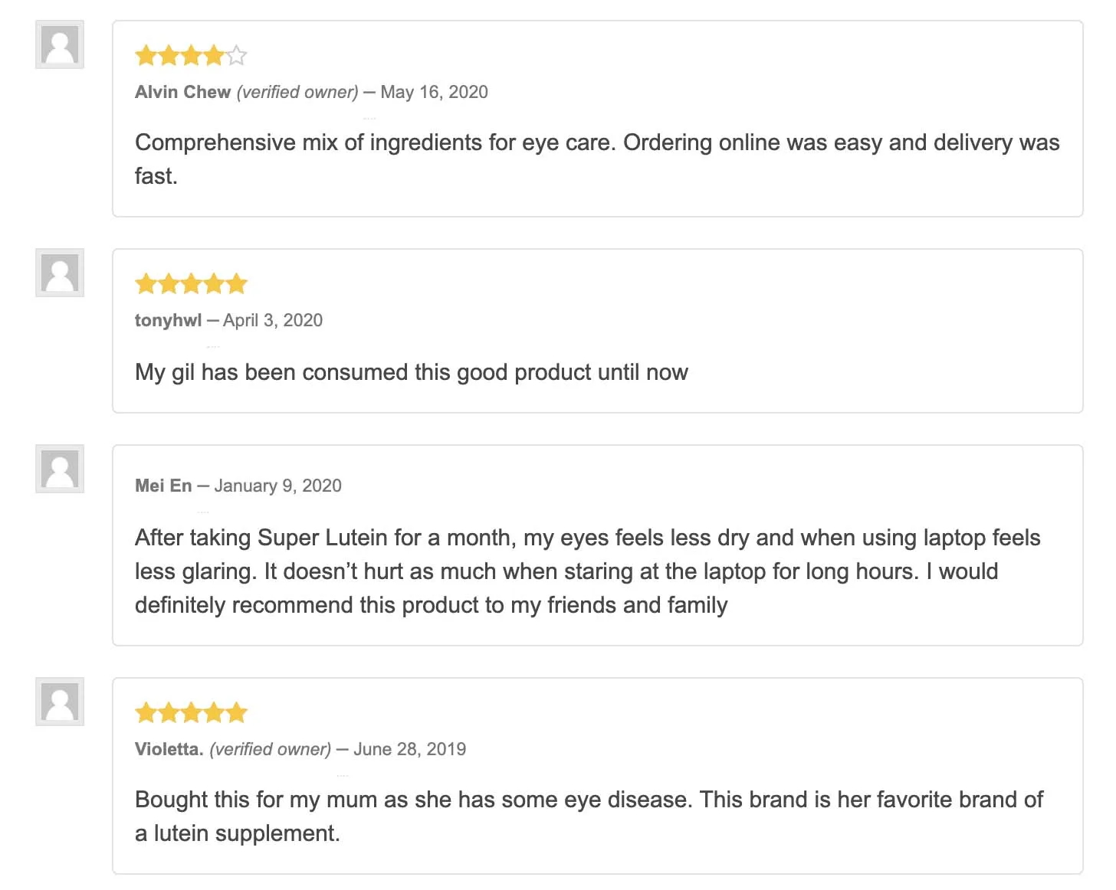Click Violetta's avatar image
This screenshot has width=1116, height=890.
pyautogui.click(x=60, y=702)
